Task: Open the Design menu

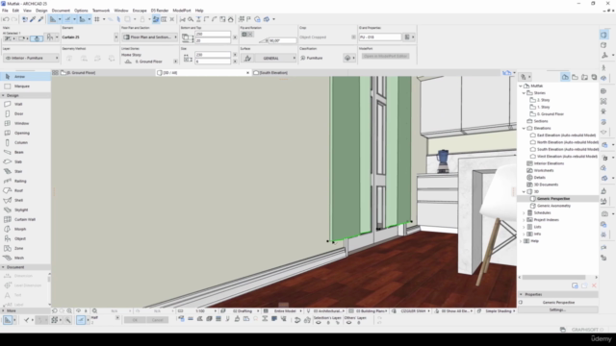Action: pos(41,11)
